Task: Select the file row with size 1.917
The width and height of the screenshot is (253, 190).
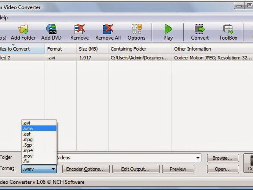Action: click(126, 58)
